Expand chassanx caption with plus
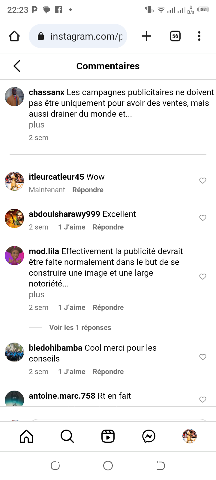This screenshot has width=216, height=480. pyautogui.click(x=37, y=125)
